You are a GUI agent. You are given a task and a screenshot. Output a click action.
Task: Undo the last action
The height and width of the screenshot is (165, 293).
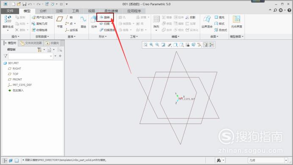click(30, 4)
